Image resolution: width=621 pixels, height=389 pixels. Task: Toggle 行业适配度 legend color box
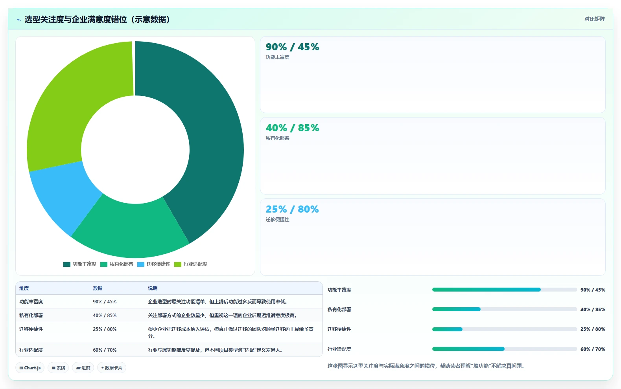click(x=178, y=264)
